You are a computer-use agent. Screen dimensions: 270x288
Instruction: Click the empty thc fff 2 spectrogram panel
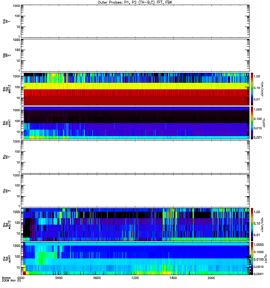135,191
